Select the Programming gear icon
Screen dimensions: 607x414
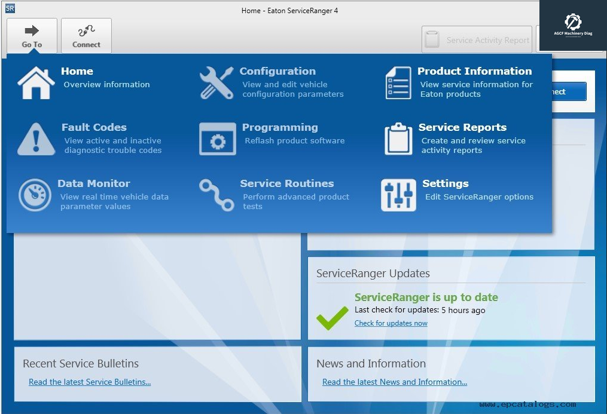(x=216, y=137)
